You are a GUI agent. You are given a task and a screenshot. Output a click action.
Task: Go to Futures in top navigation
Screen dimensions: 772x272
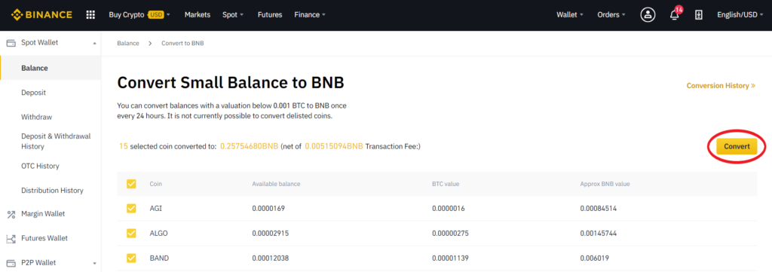270,15
